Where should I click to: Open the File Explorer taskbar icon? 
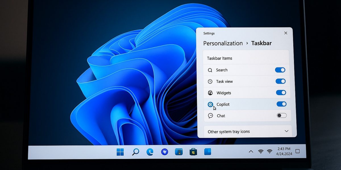tap(179, 152)
